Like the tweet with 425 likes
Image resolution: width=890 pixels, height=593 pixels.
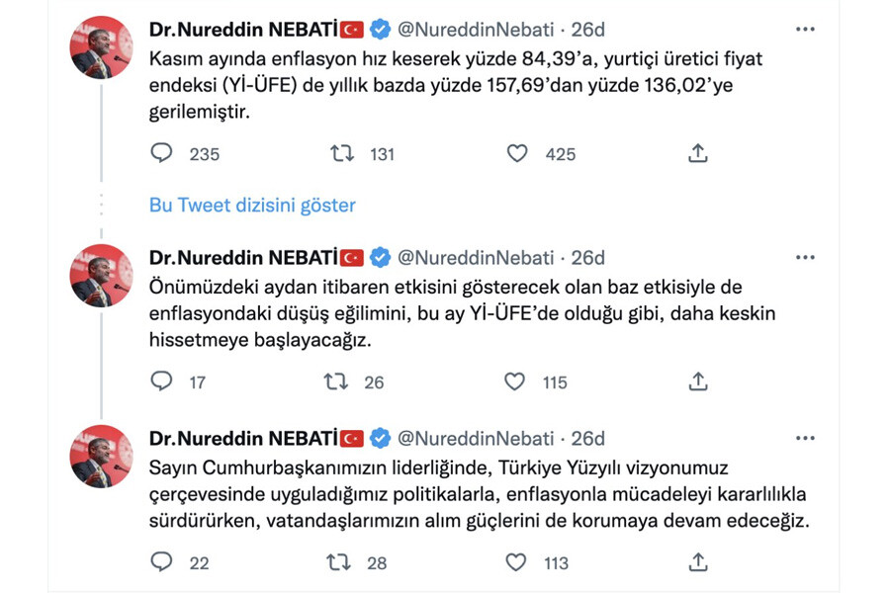pyautogui.click(x=517, y=153)
